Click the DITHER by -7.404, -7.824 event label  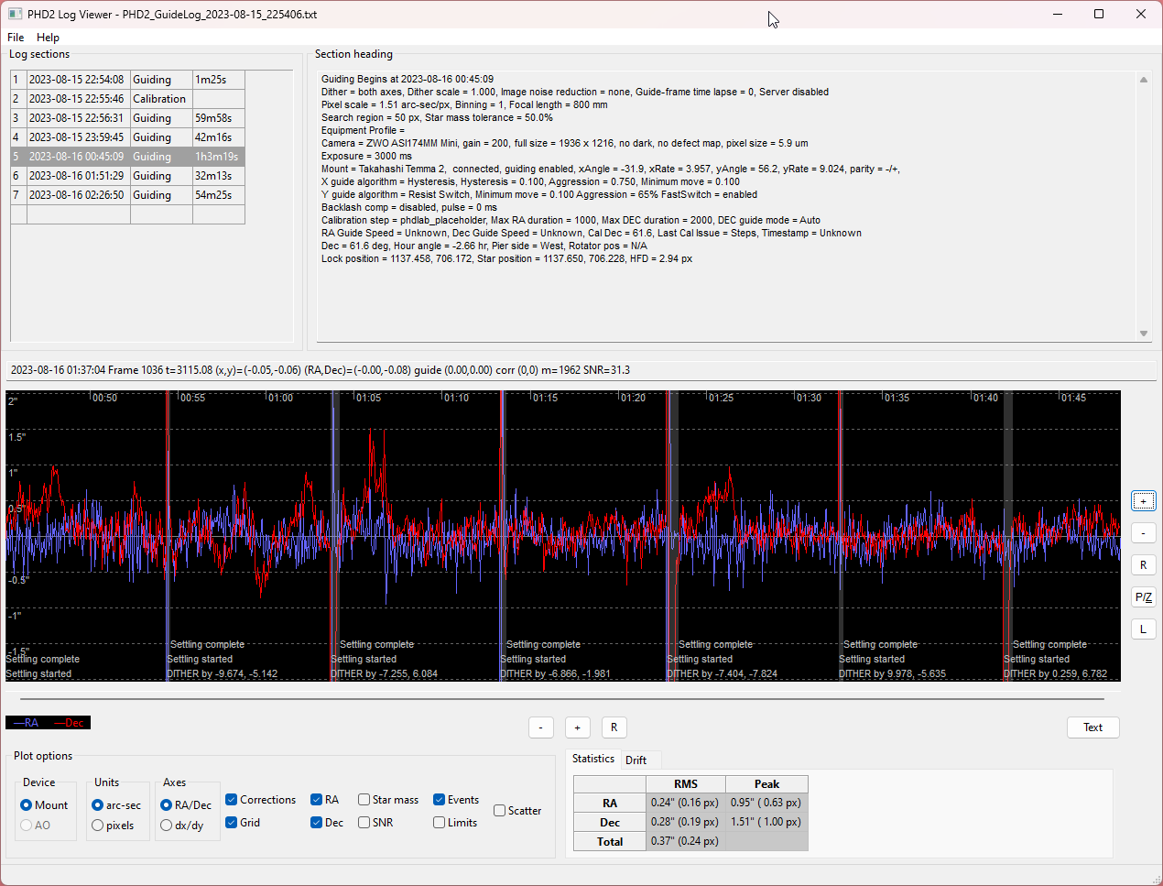tap(723, 674)
